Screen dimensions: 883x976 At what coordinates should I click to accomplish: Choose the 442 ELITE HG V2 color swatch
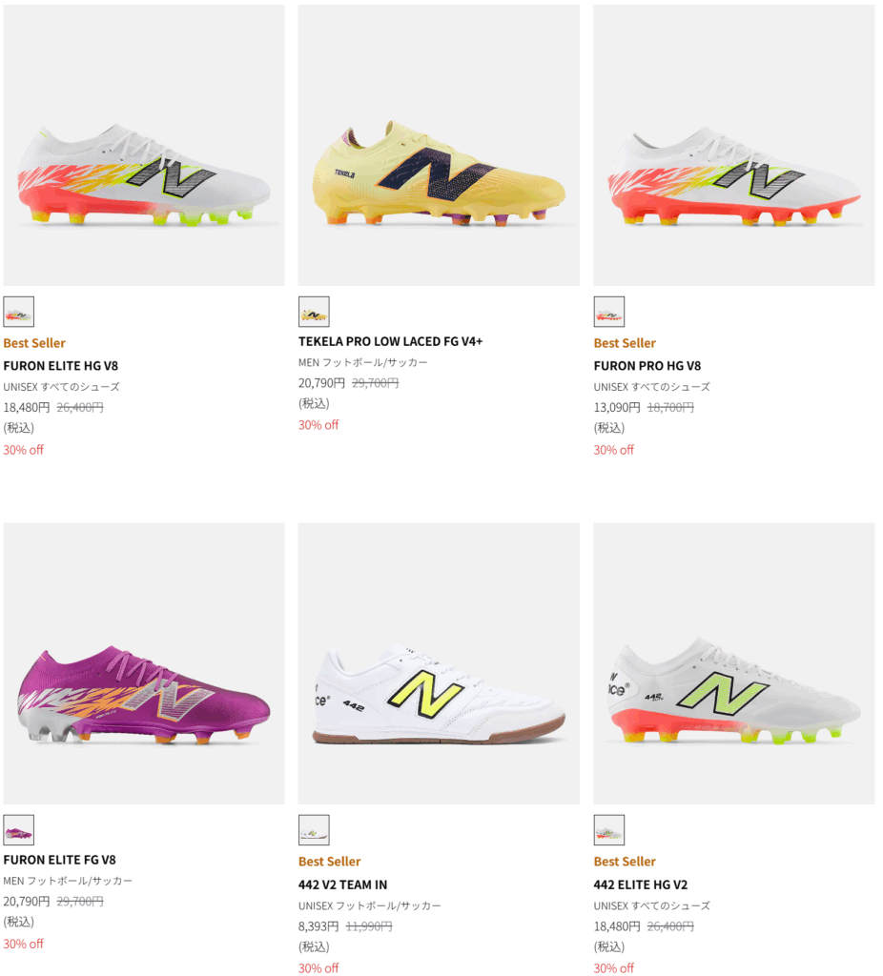click(x=609, y=830)
